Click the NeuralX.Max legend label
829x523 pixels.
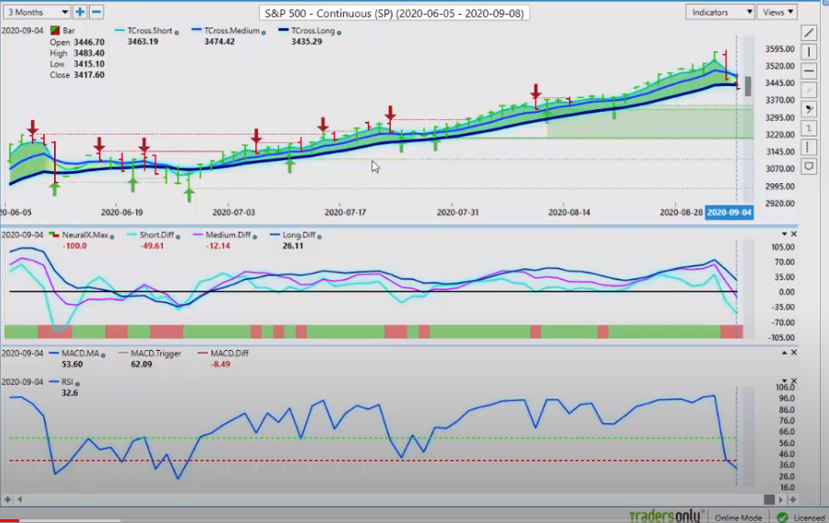pos(85,234)
